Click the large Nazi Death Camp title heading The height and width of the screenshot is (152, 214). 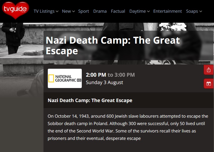(x=113, y=46)
